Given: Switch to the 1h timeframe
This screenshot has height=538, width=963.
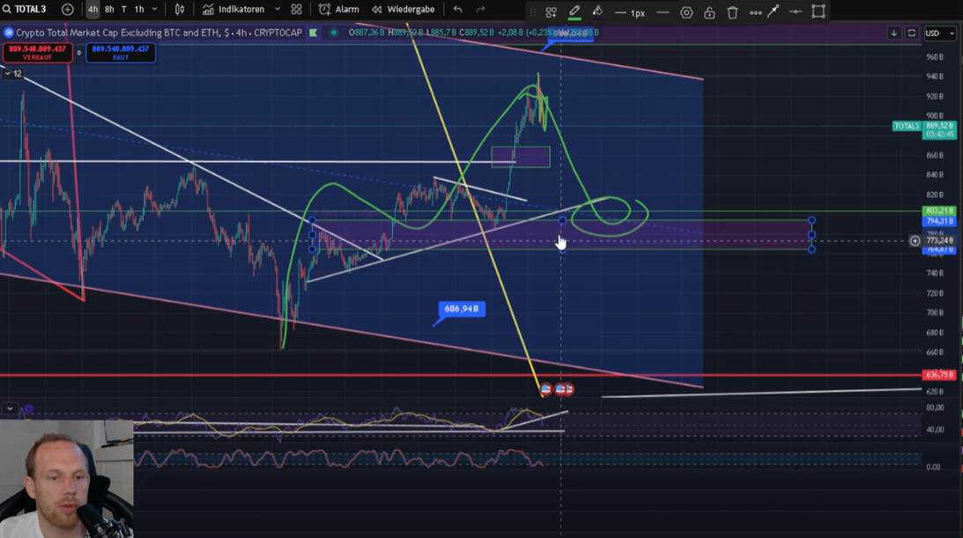Looking at the screenshot, I should click(139, 9).
